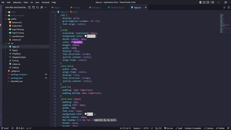The image size is (231, 130).
Task: Click the New File icon in Explorer
Action: point(29,7)
